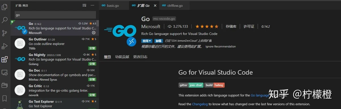Switch to the ctrlflow.go editor tab

point(172,5)
